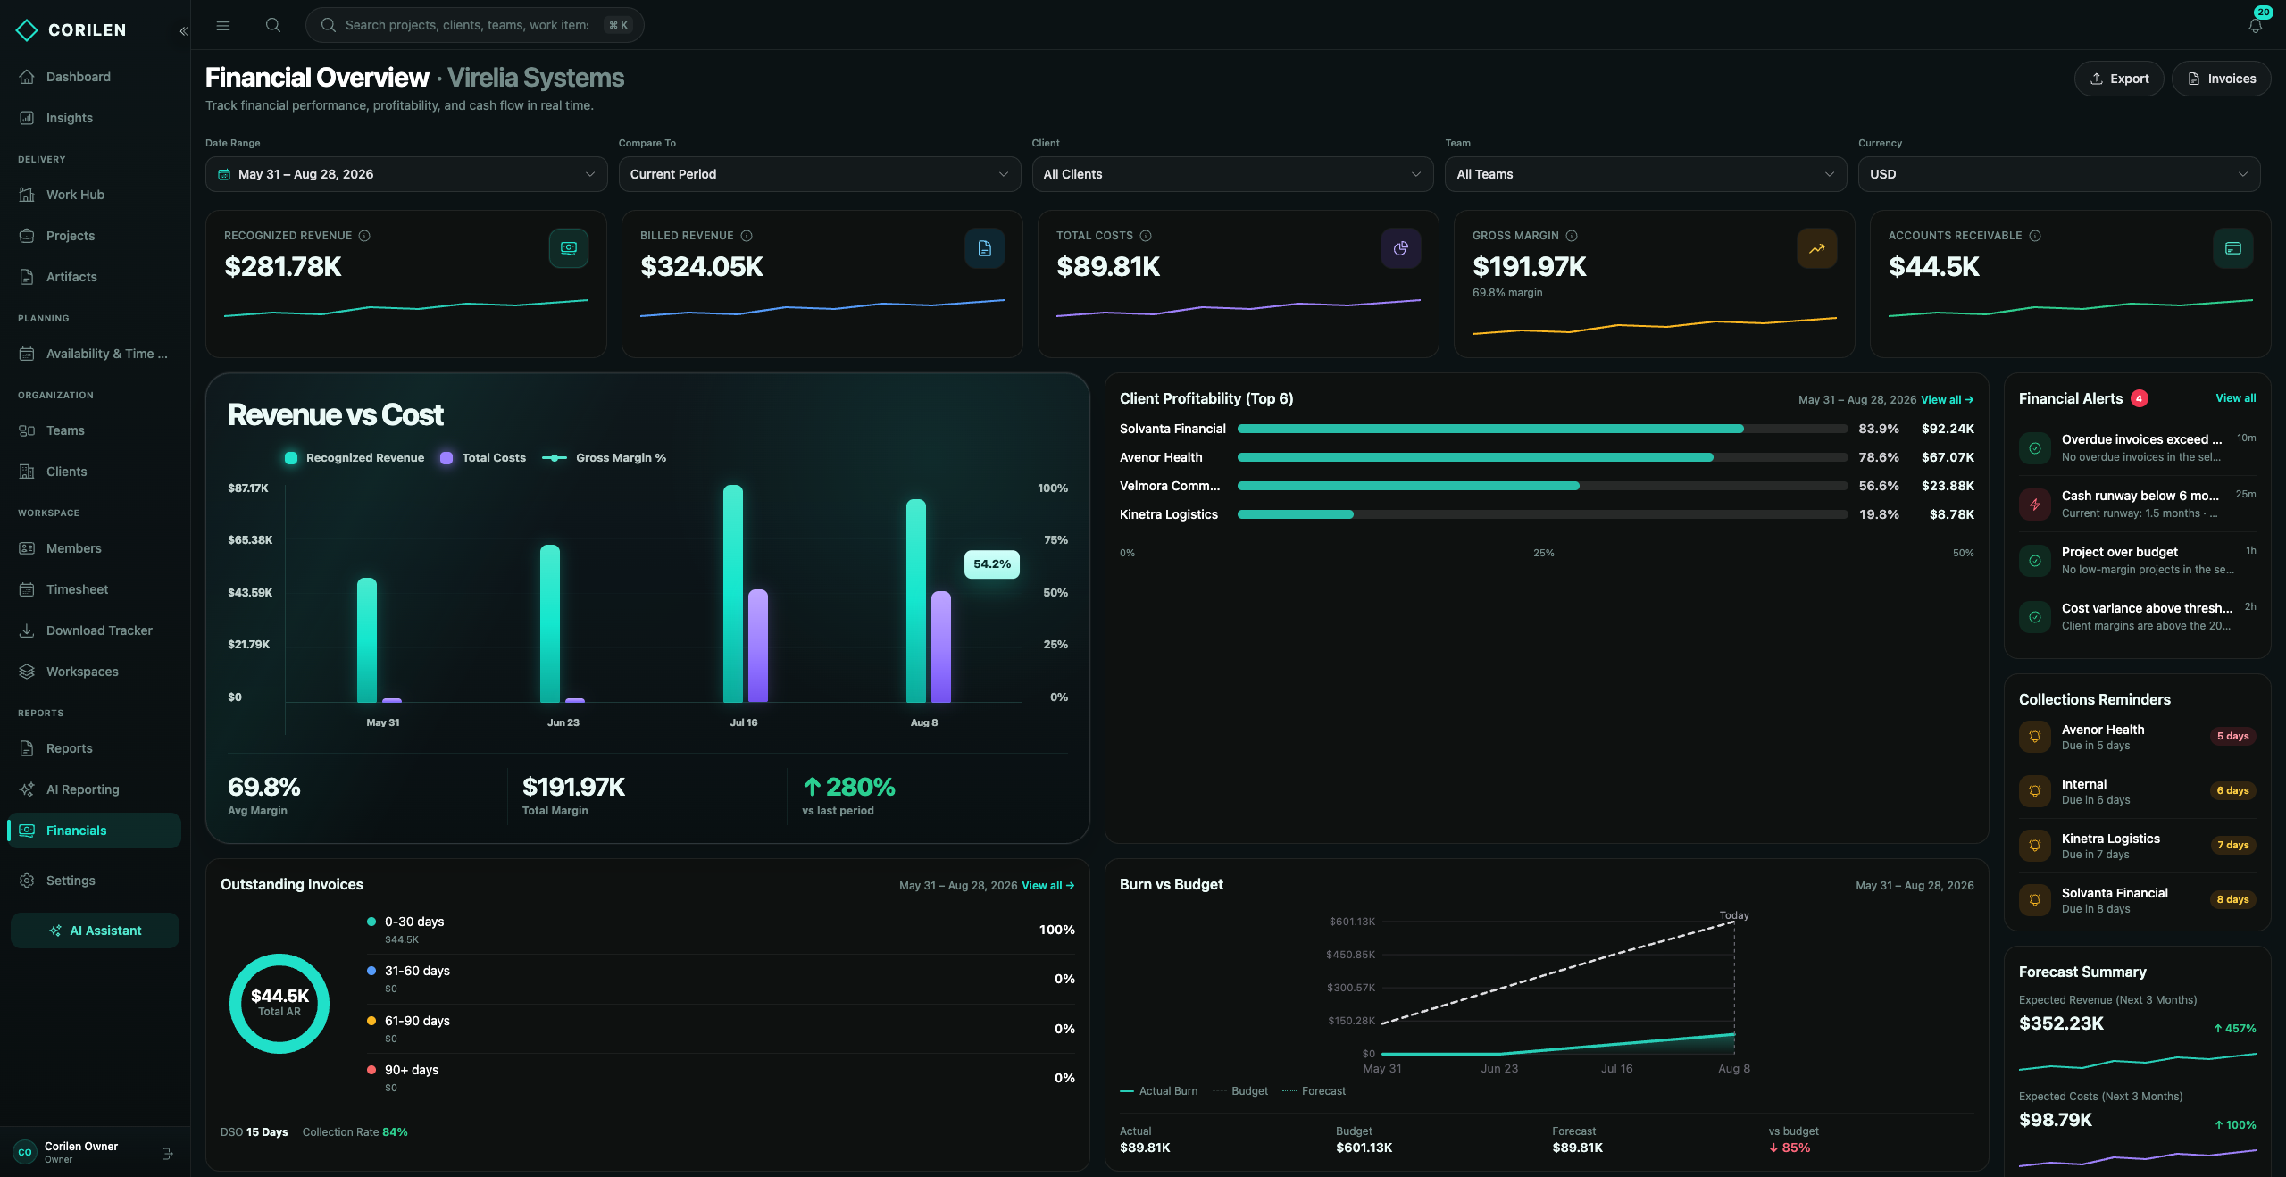Click the 5 days badge for Avenor Health
Viewport: 2286px width, 1177px height.
click(2233, 737)
